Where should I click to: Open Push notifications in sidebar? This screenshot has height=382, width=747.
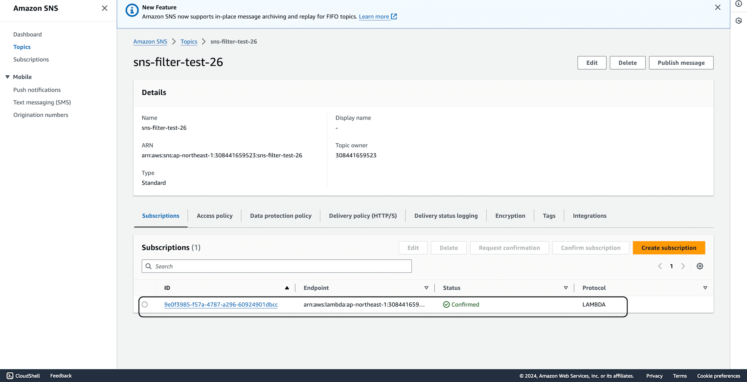coord(37,90)
